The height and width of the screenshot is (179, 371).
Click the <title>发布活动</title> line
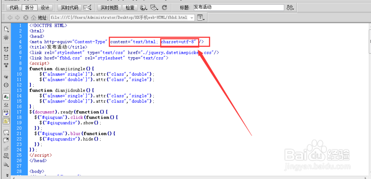tap(59, 47)
